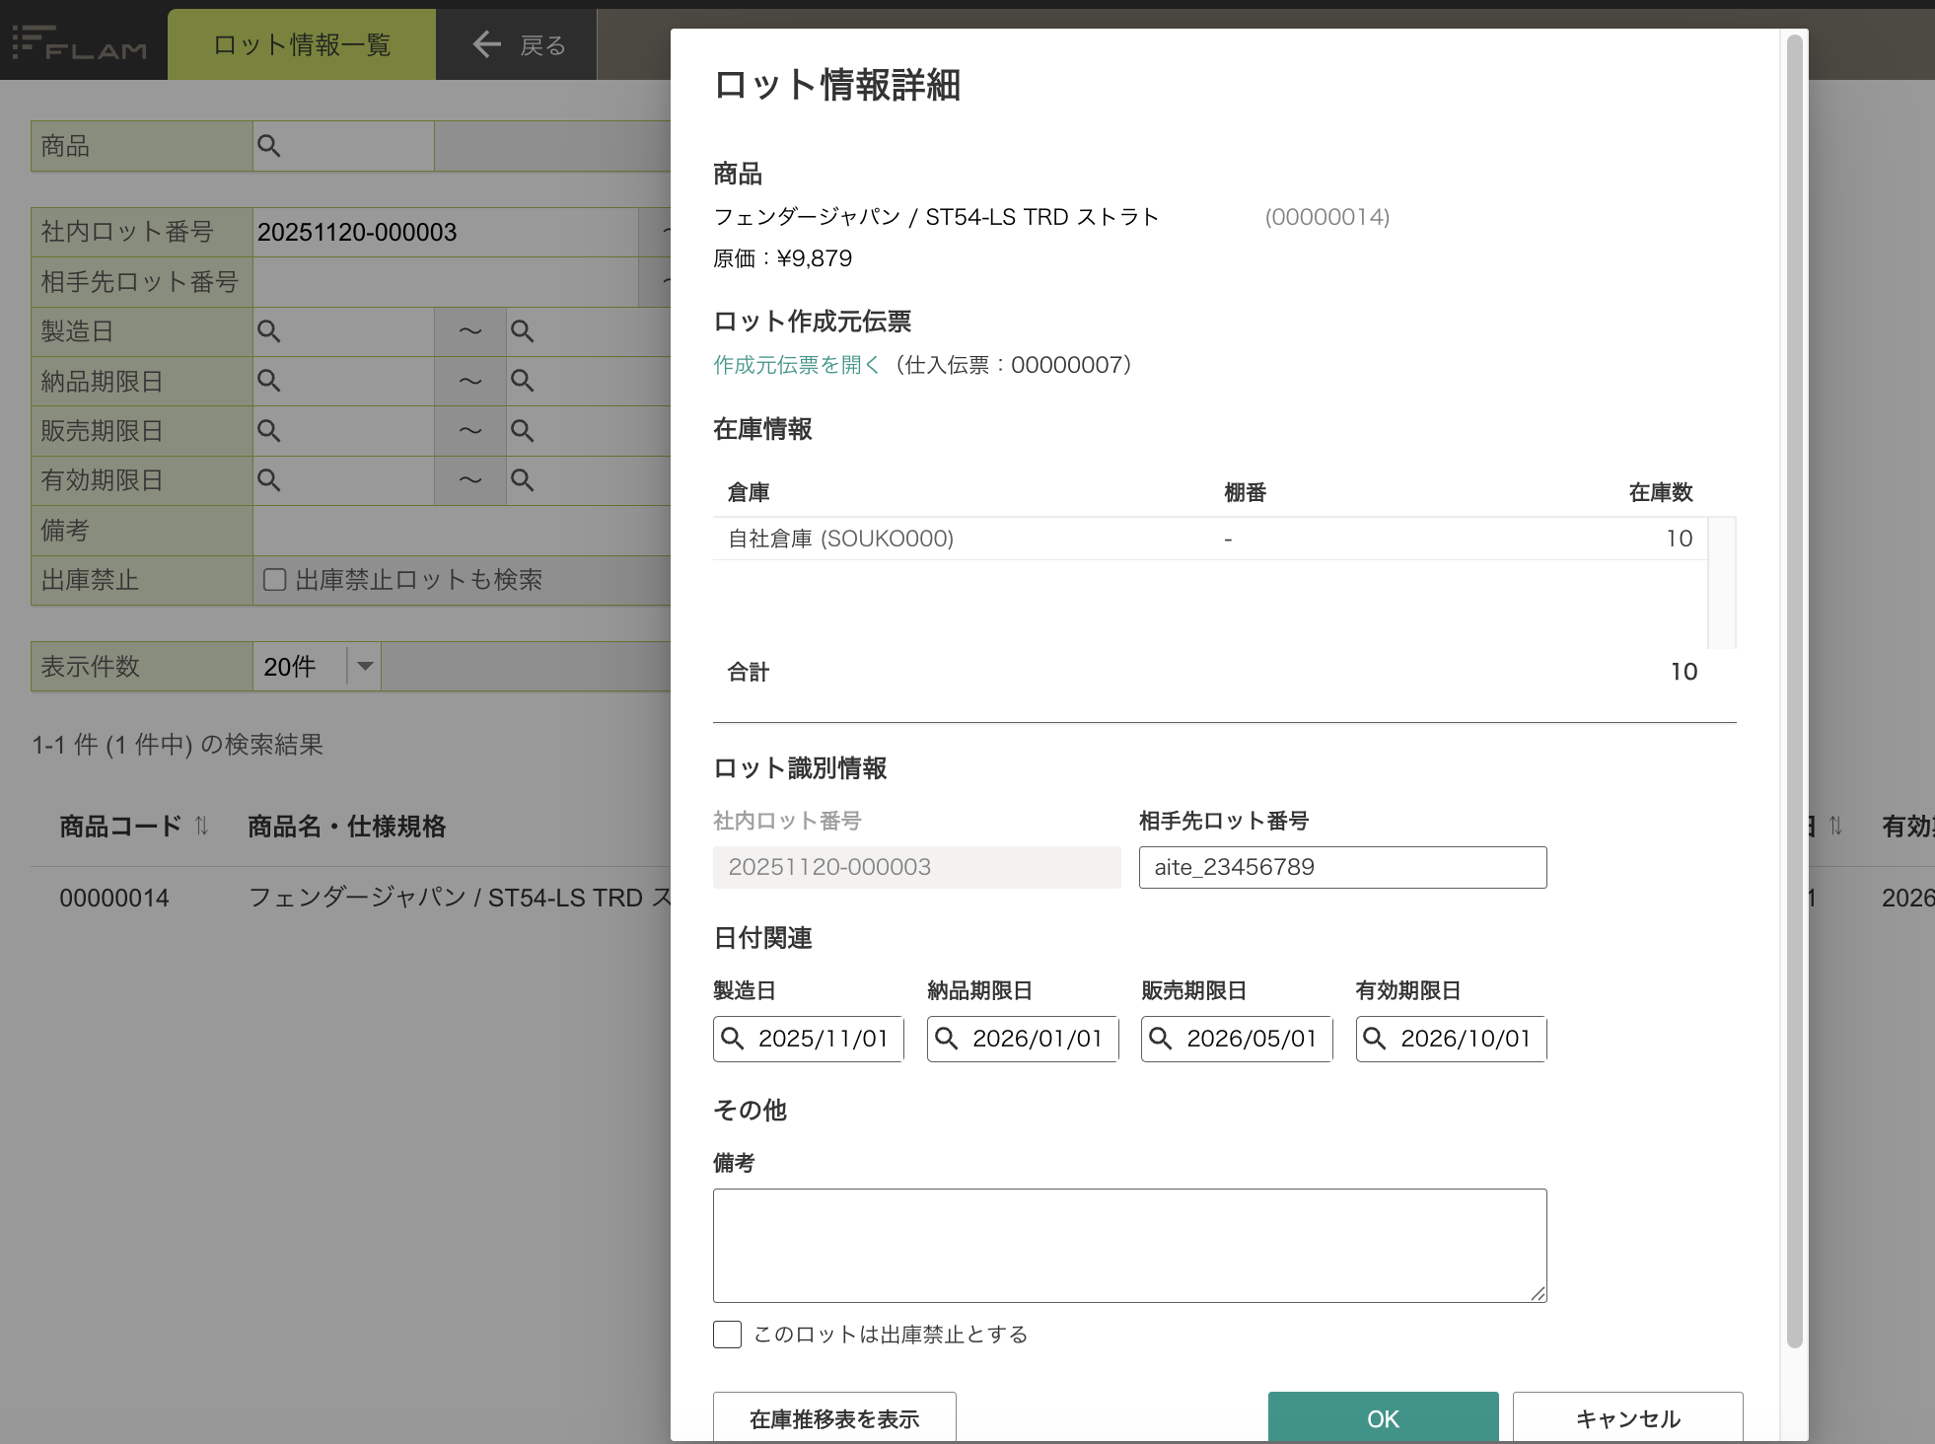Confirm with the OK button

pyautogui.click(x=1383, y=1418)
